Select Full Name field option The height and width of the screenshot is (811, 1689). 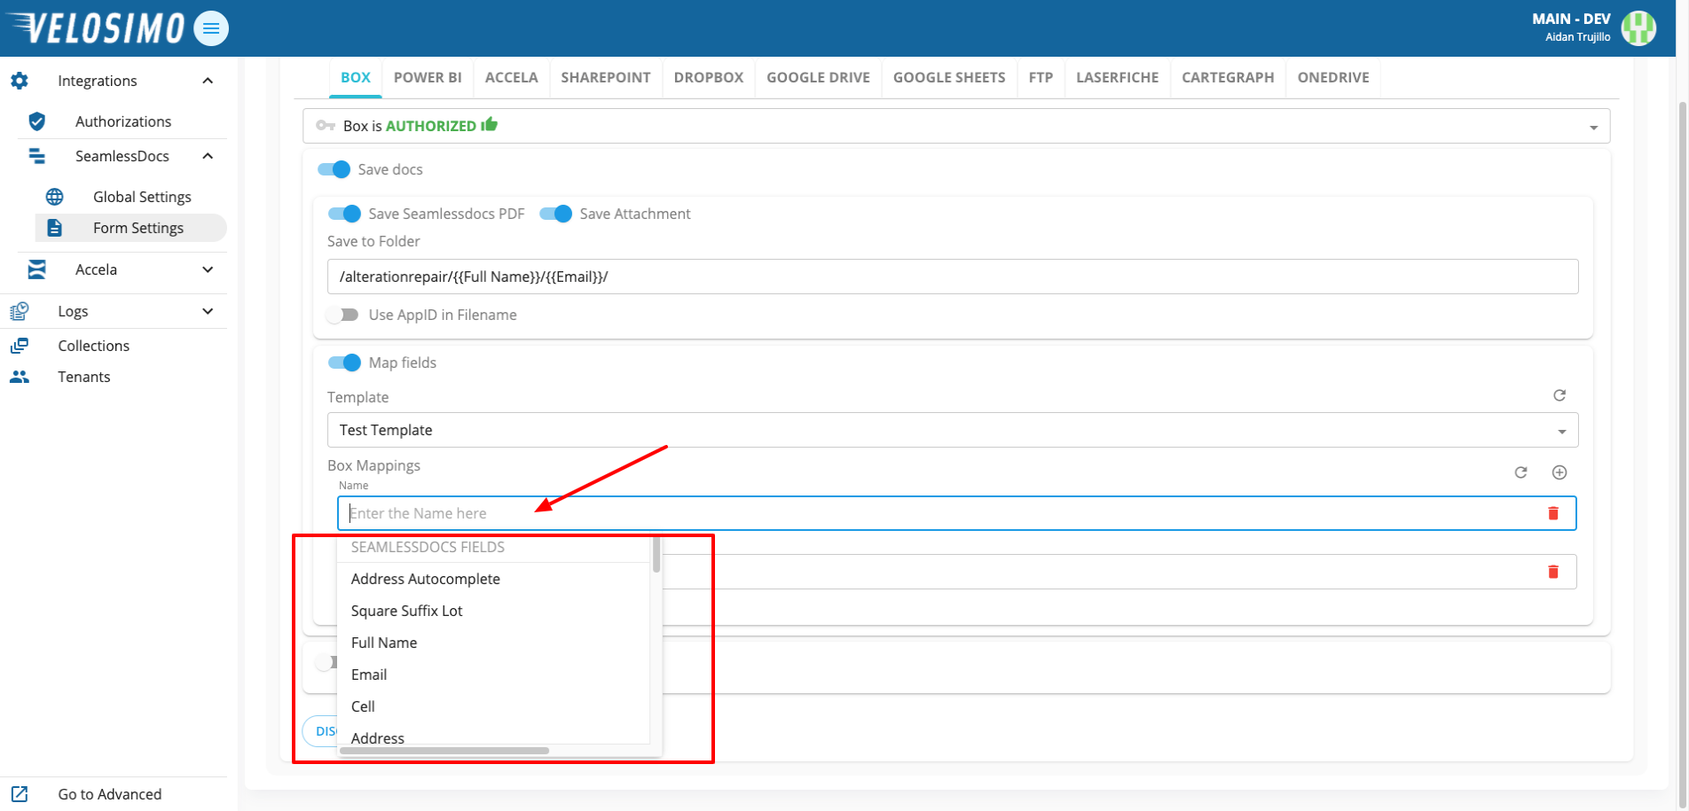pos(494,643)
